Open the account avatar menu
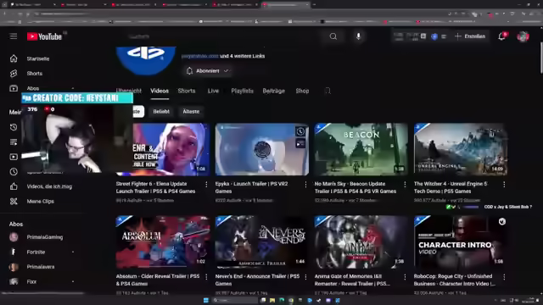 [523, 36]
